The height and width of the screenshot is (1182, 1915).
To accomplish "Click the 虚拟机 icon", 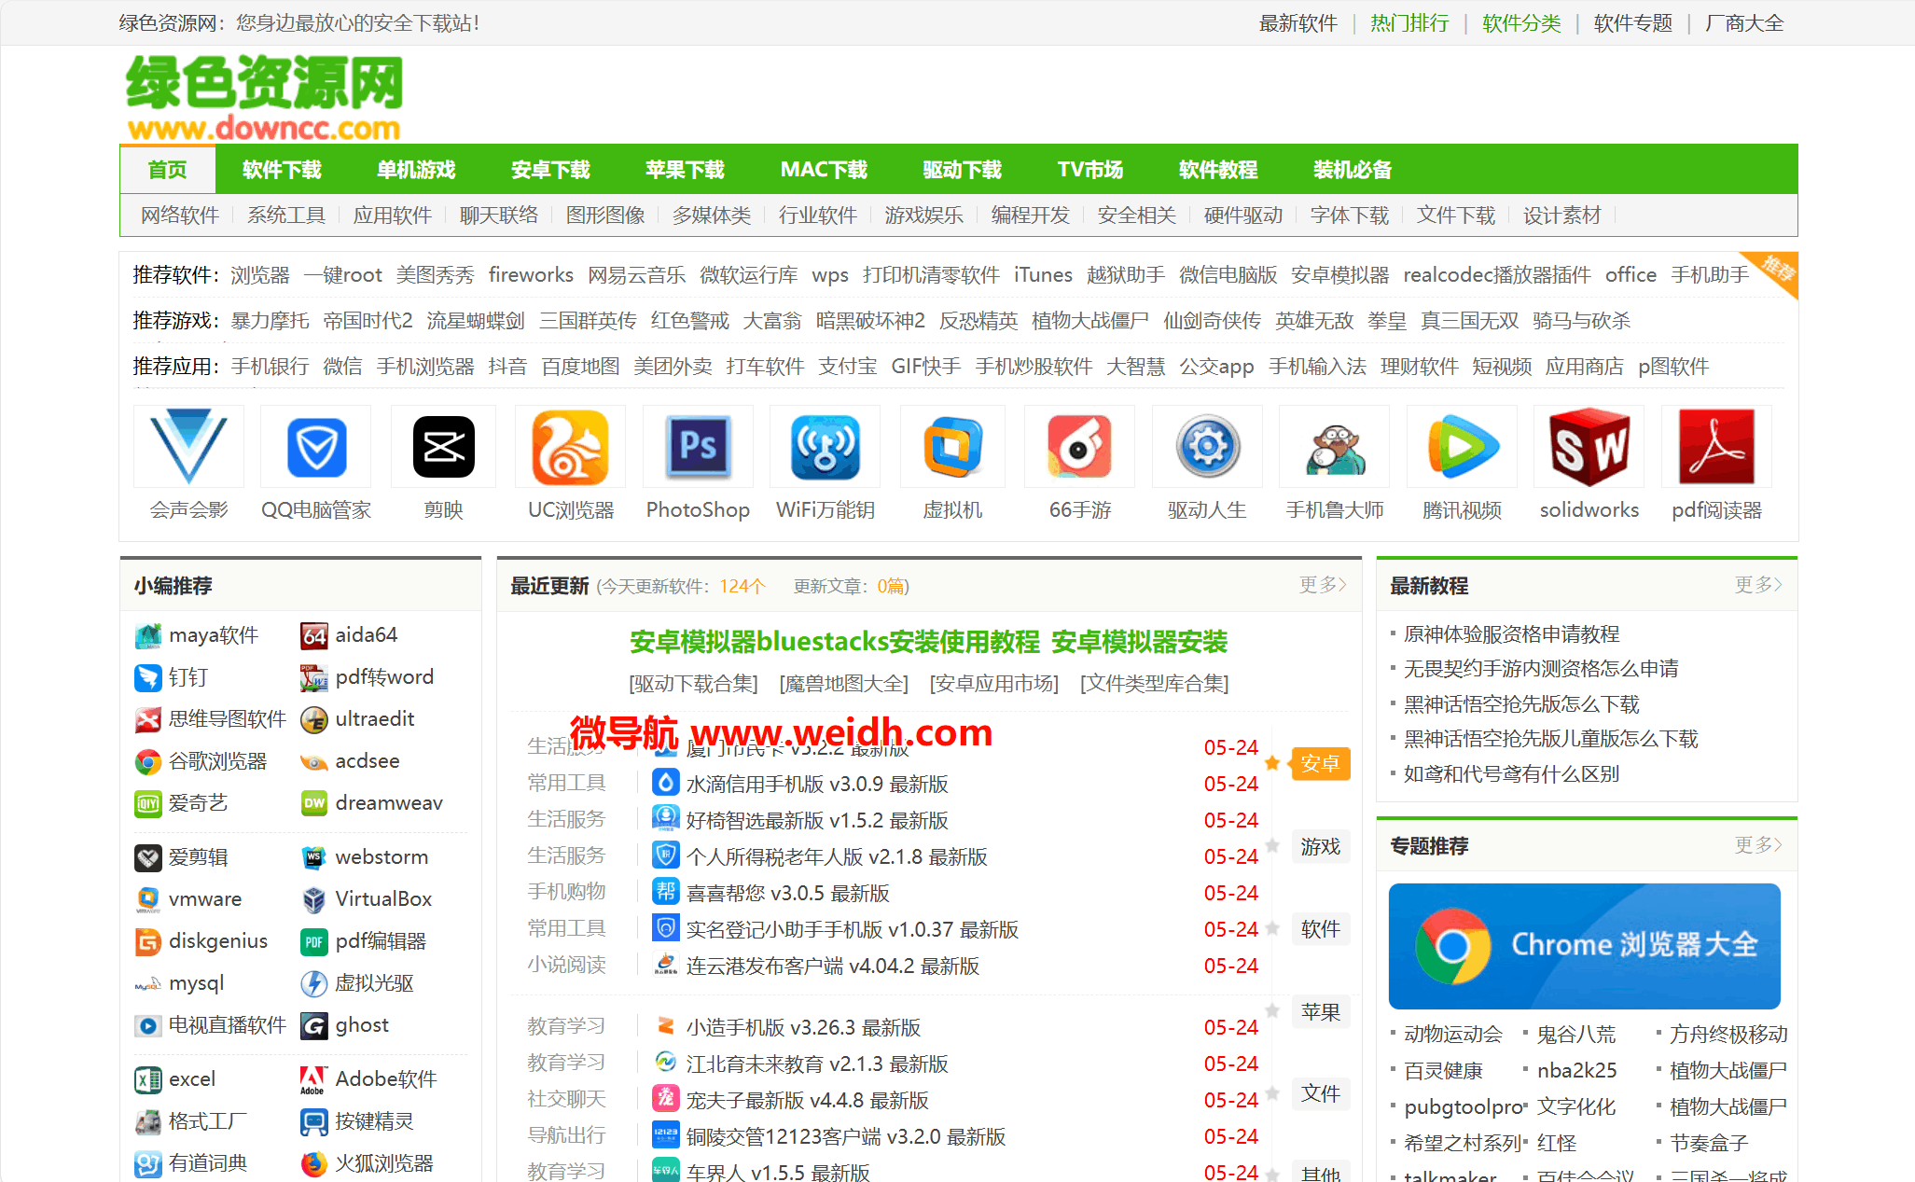I will (952, 447).
